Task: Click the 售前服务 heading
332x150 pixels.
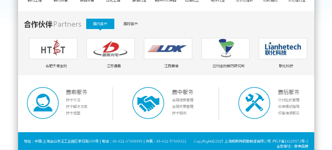Action: [x=77, y=92]
